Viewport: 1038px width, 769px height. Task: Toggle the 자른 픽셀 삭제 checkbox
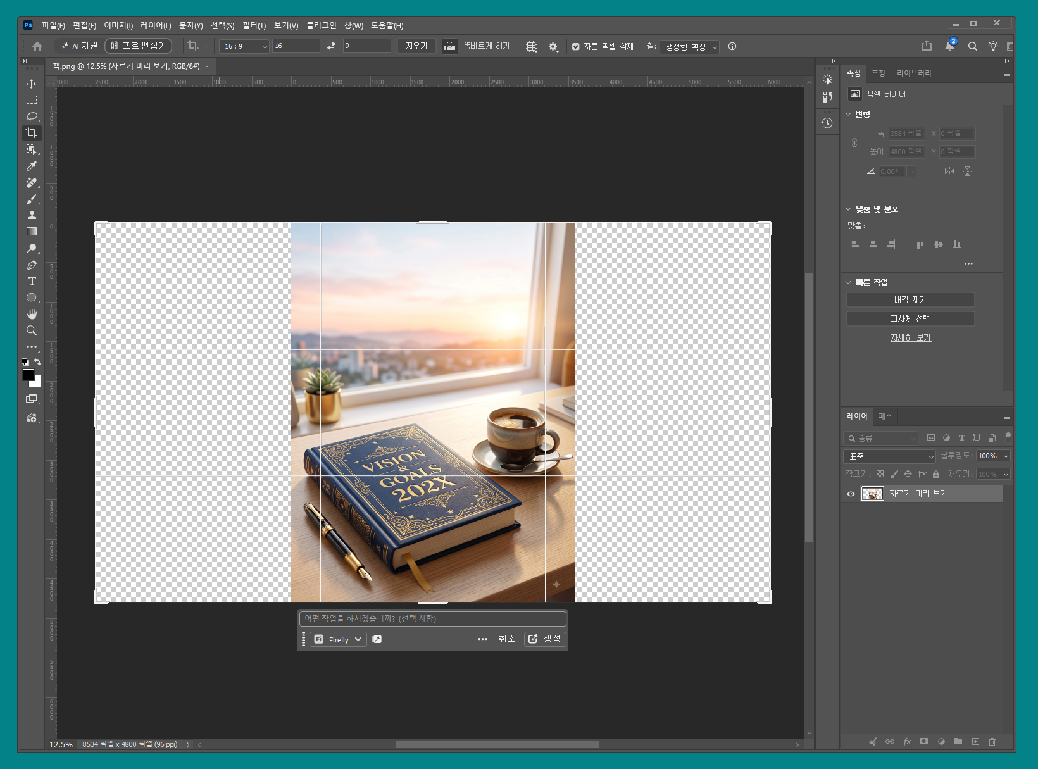point(575,46)
